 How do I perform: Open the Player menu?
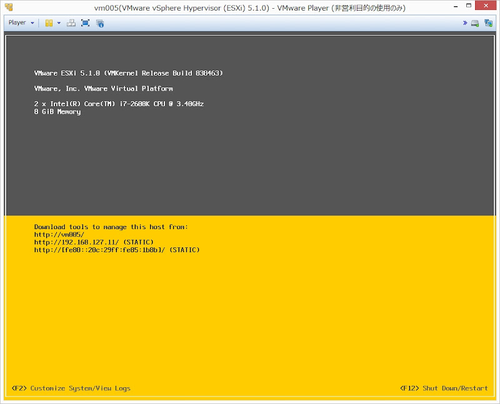[x=21, y=22]
